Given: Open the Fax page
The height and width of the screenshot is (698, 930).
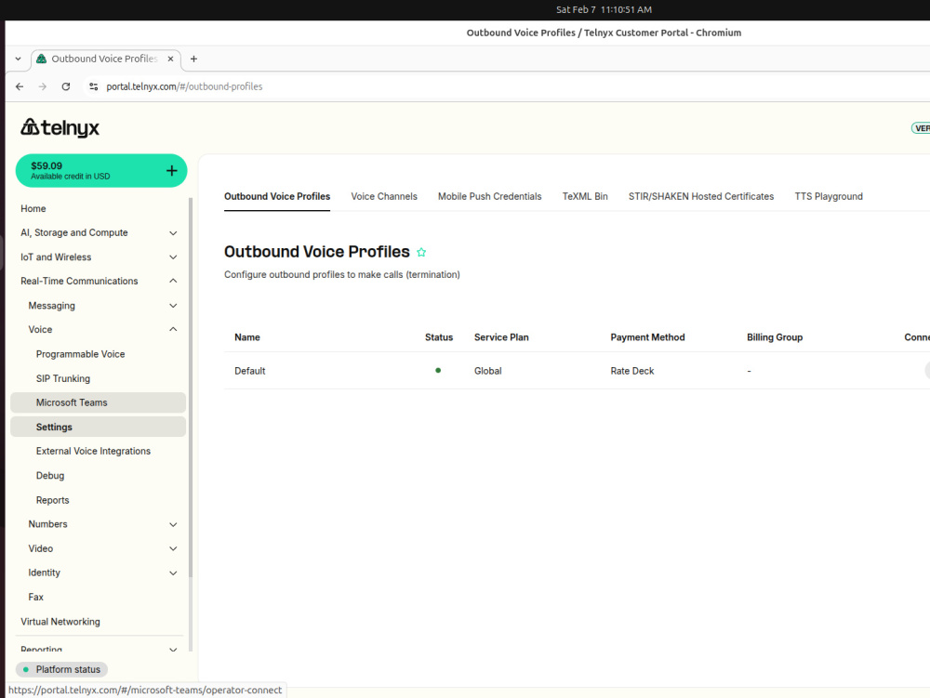Looking at the screenshot, I should coord(35,598).
